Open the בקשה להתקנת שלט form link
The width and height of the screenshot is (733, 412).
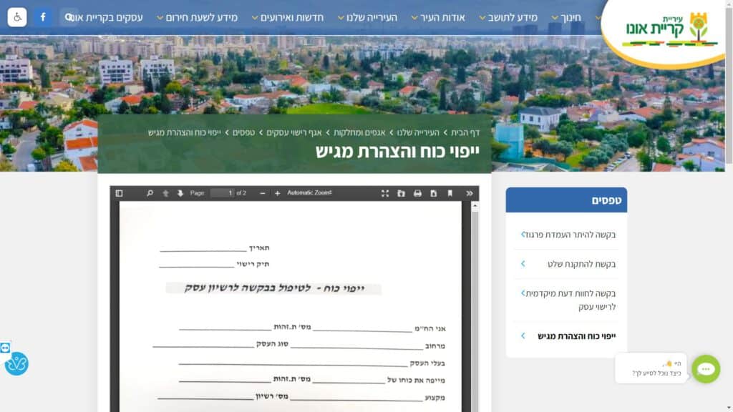pos(581,264)
